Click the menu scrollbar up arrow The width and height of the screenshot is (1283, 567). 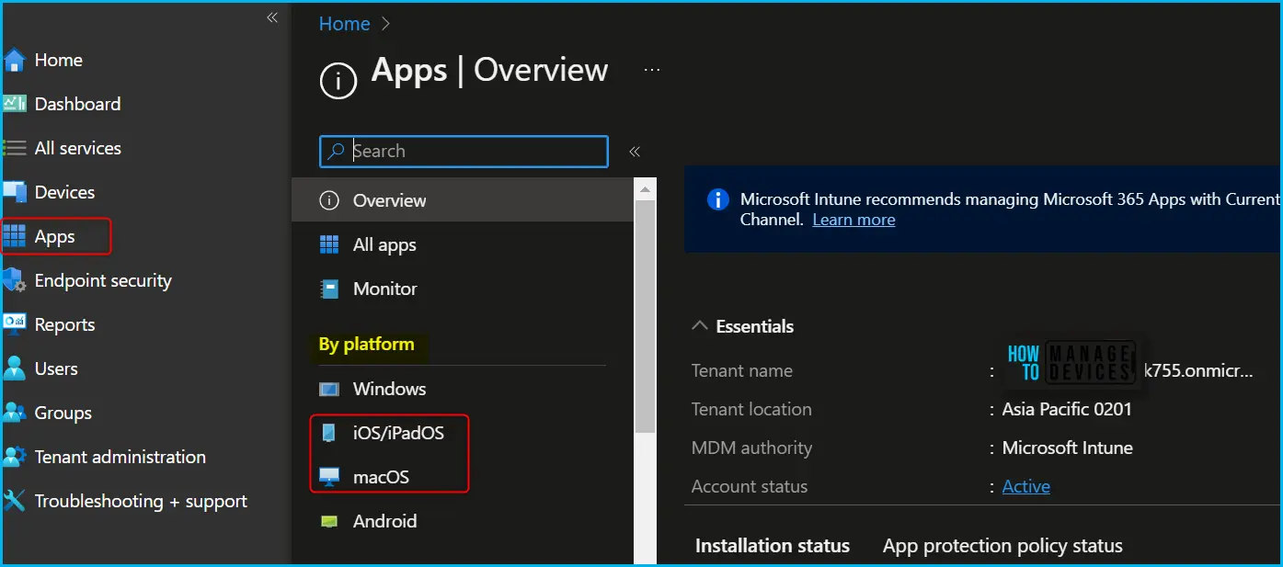646,189
